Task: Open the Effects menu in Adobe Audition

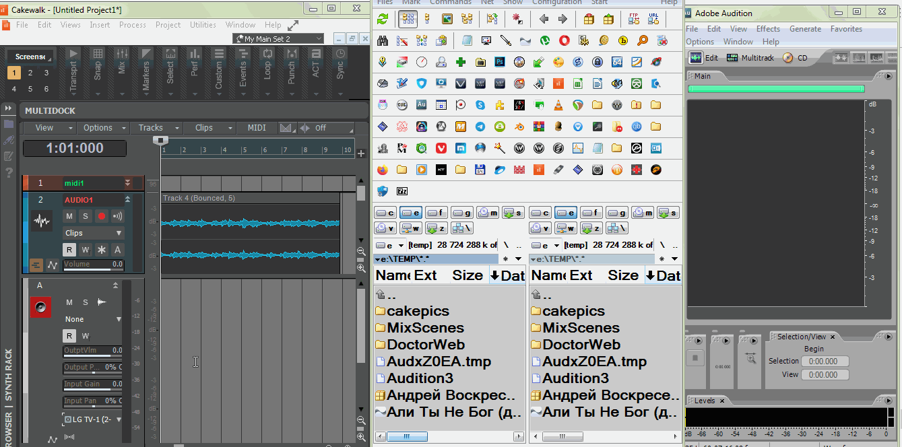Action: 768,29
